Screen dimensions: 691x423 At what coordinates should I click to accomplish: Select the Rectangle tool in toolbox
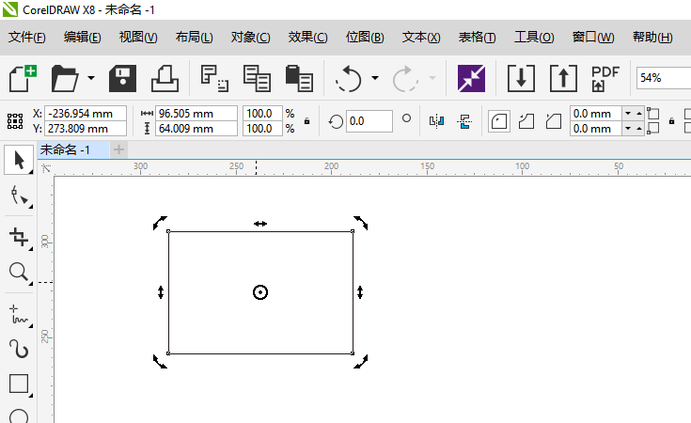19,384
